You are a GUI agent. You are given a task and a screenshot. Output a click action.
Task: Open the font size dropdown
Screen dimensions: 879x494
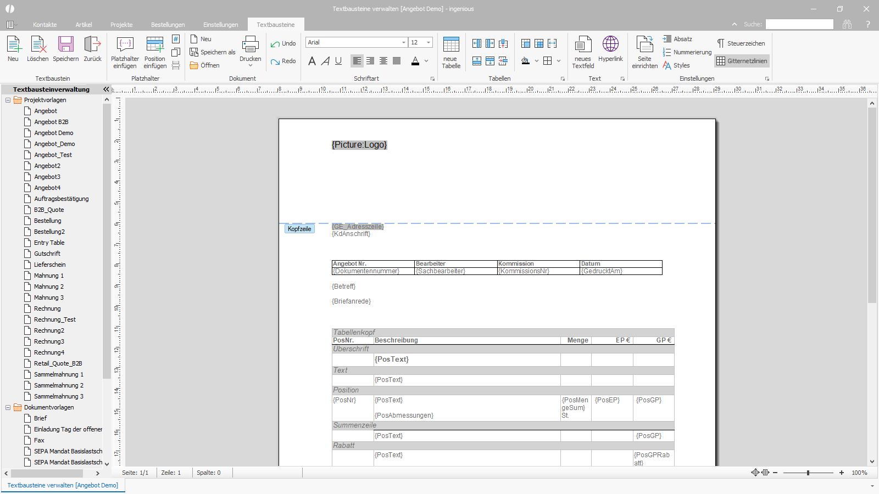(x=429, y=42)
